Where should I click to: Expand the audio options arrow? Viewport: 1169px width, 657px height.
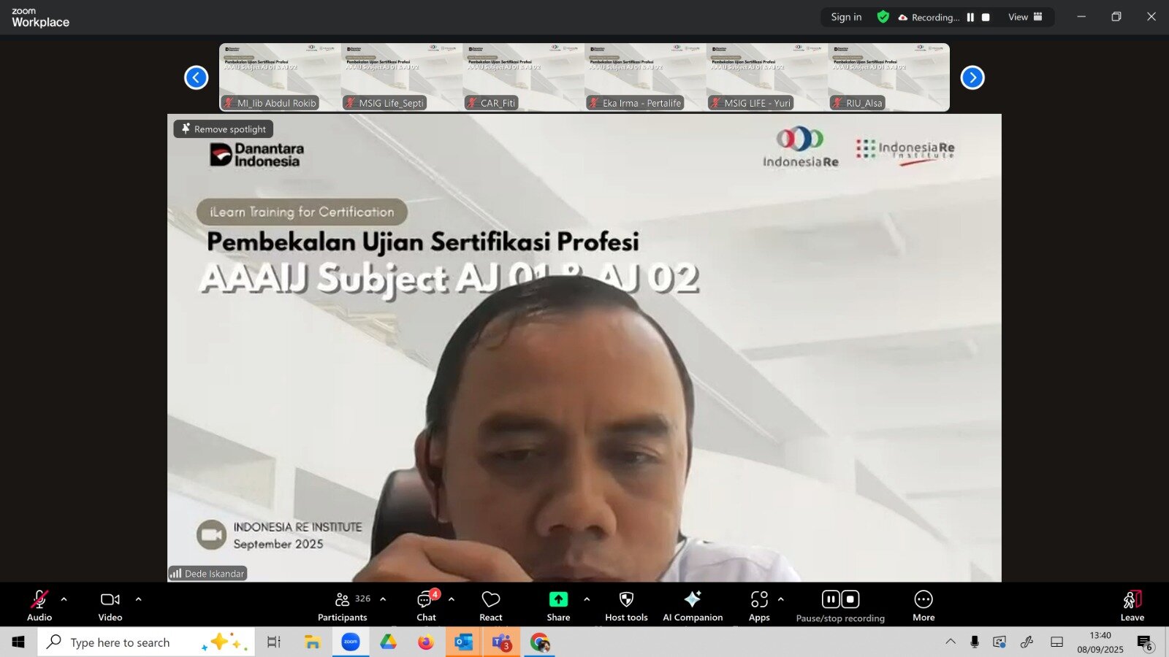[64, 599]
